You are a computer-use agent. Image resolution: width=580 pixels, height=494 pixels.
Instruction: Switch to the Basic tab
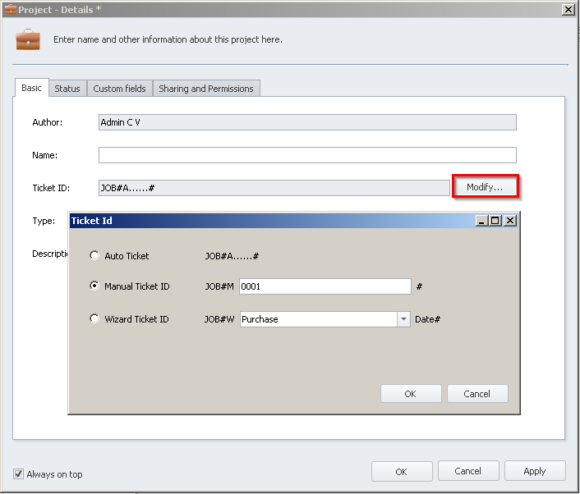coord(31,88)
